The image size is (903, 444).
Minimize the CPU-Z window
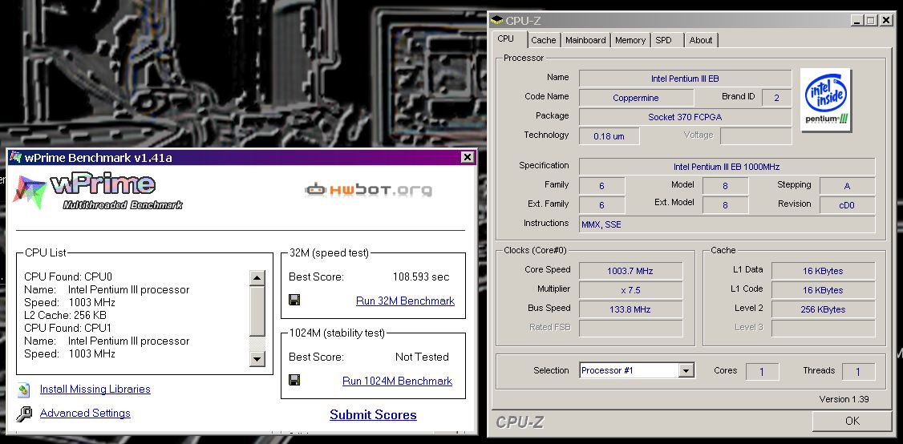[x=858, y=21]
